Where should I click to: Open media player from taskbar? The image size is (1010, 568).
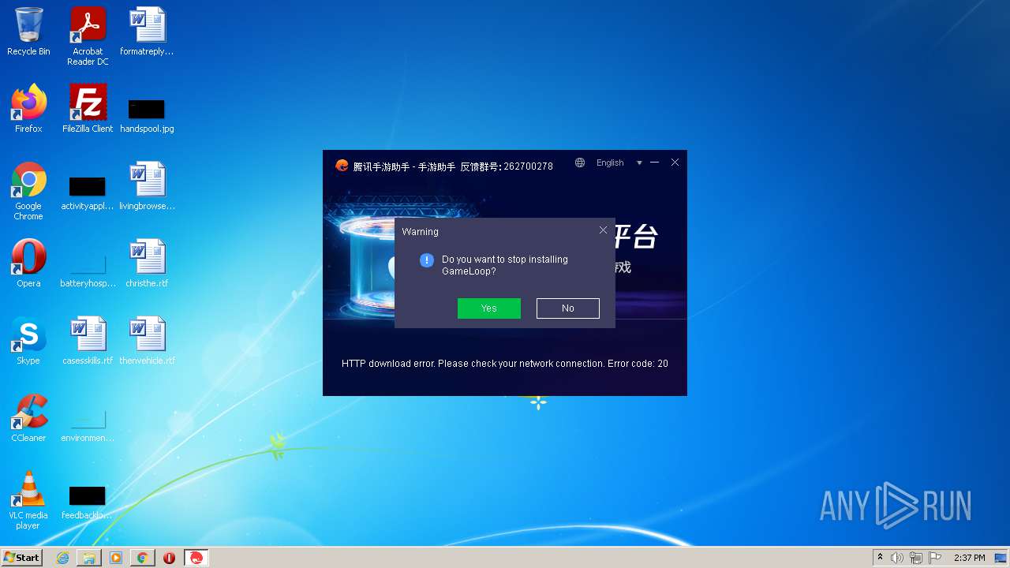(x=116, y=558)
